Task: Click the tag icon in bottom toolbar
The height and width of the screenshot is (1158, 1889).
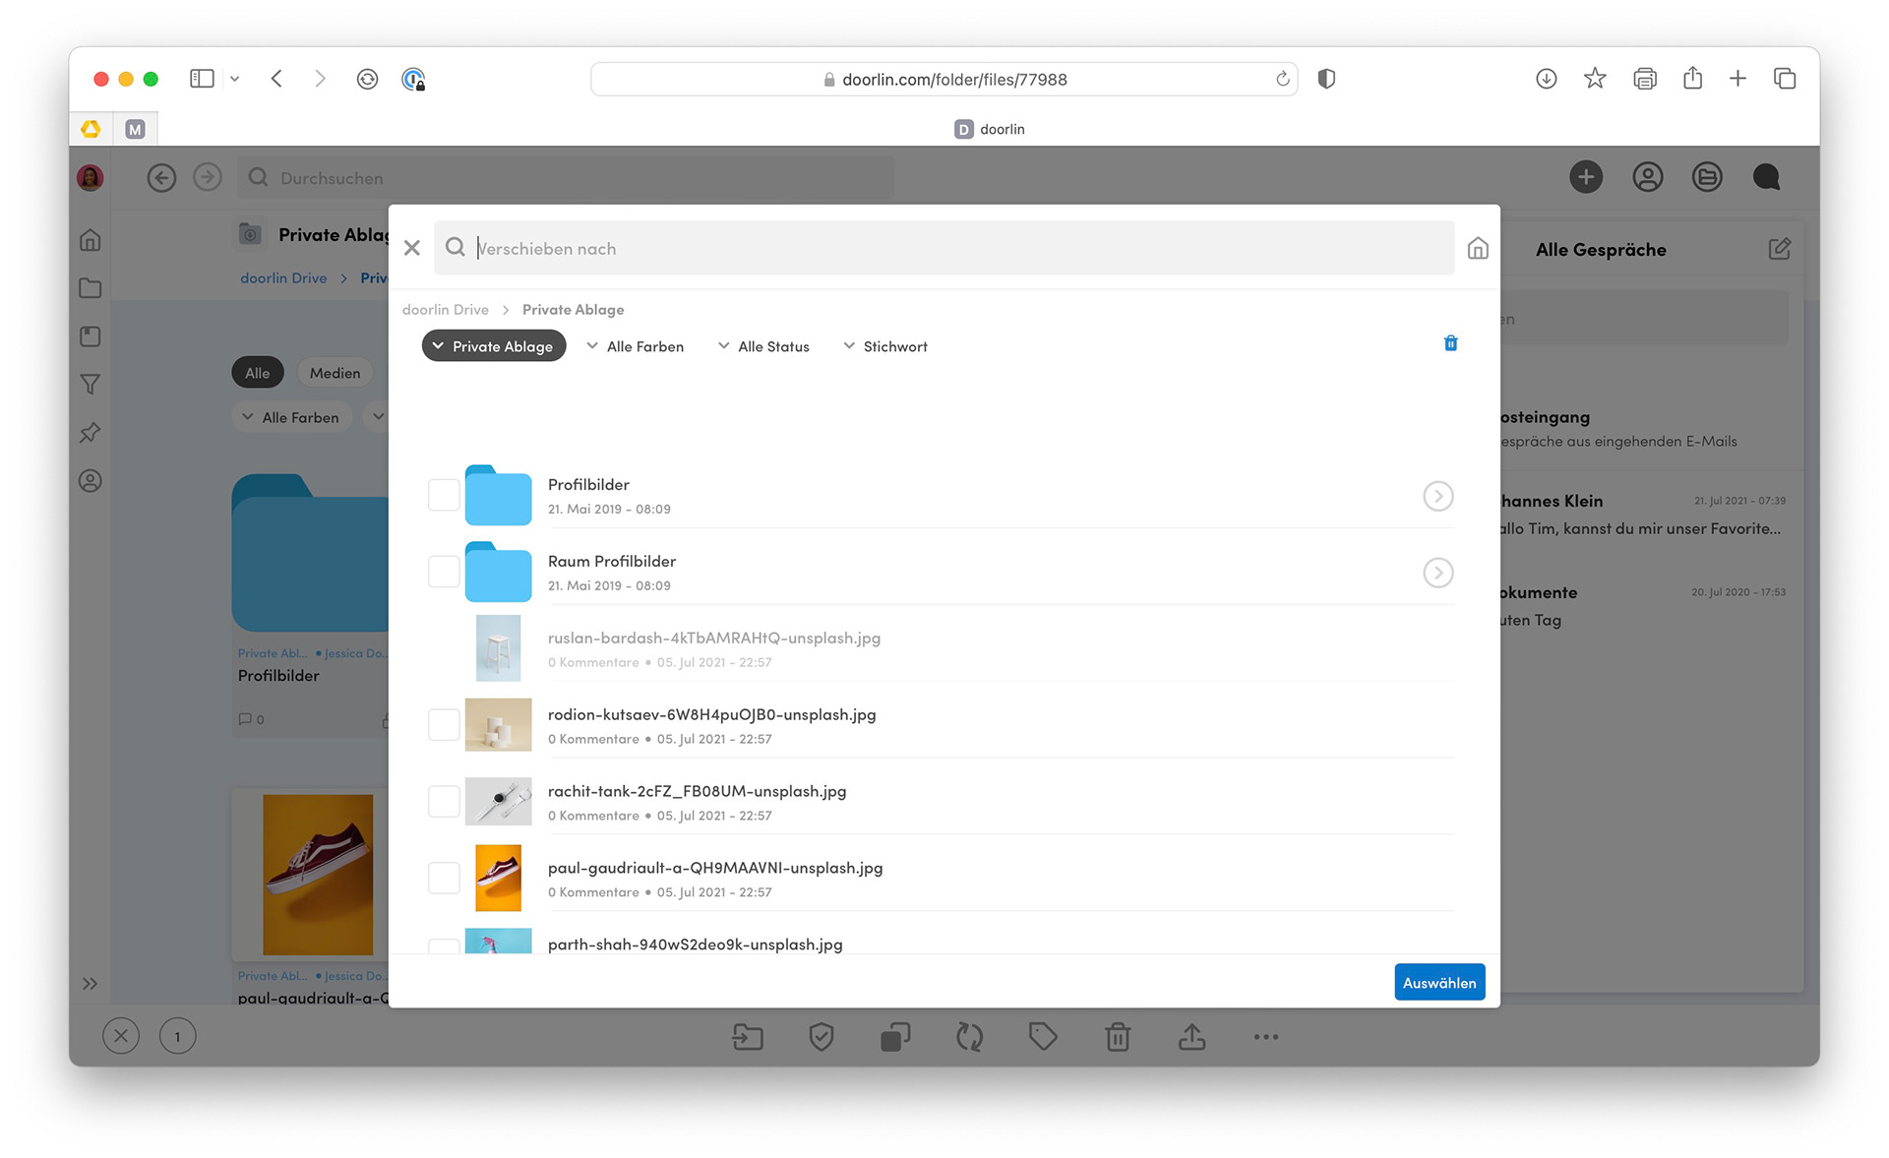Action: click(x=1043, y=1036)
